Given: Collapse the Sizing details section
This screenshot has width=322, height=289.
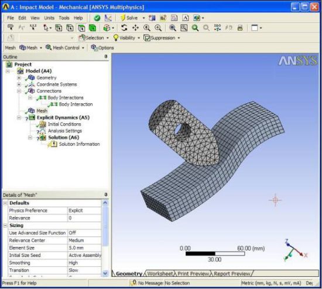Looking at the screenshot, I should [5, 225].
